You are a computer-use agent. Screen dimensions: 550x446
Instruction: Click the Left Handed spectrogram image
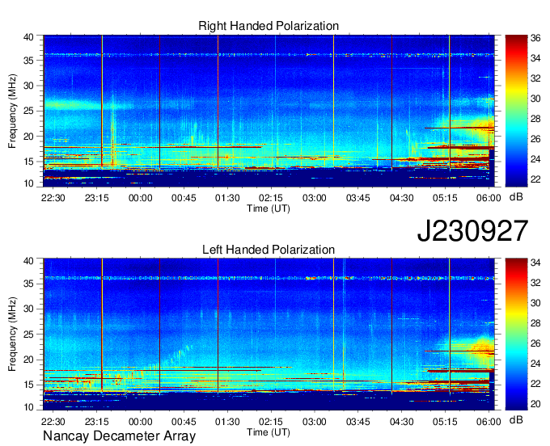pos(269,334)
